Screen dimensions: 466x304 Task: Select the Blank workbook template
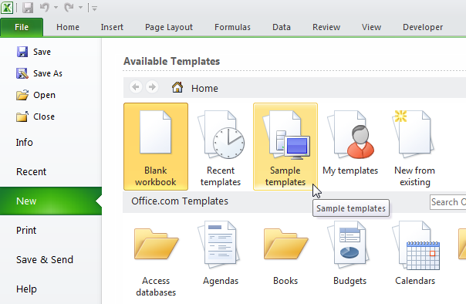coord(156,147)
